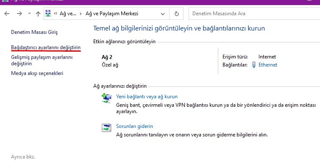The image size is (320, 161).
Task: Expand the breadcrumb arrow after 'Ağ ve...'
Action: pyautogui.click(x=81, y=14)
